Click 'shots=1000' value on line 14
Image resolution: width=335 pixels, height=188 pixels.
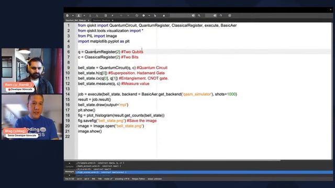click(x=226, y=94)
